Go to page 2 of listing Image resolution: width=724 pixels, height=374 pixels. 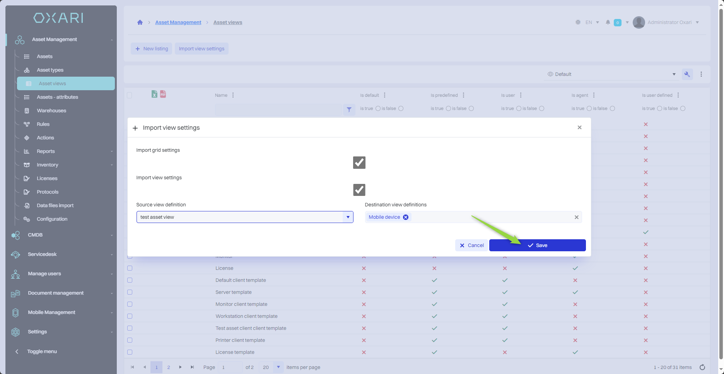tap(169, 367)
